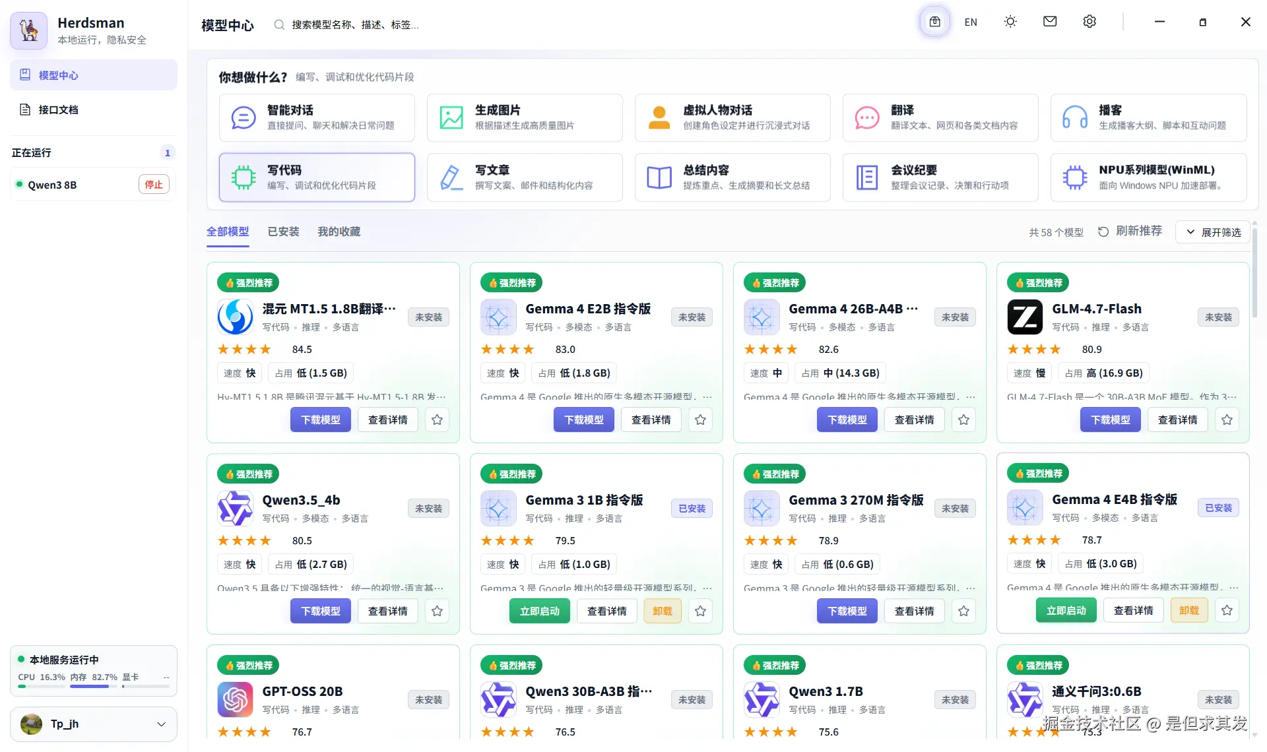
Task: Download the 混元 MT1.5 1.8B翻译 model
Action: click(321, 420)
